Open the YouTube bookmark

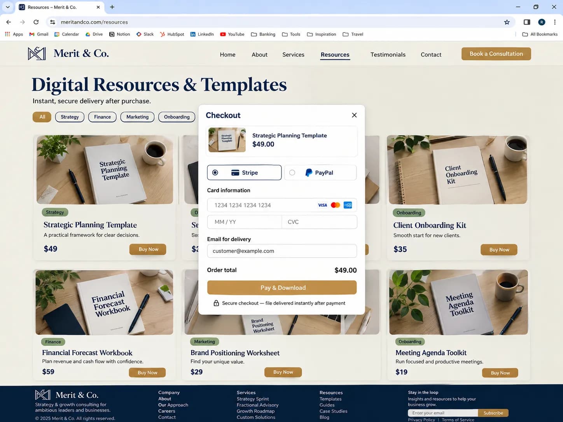pos(232,34)
